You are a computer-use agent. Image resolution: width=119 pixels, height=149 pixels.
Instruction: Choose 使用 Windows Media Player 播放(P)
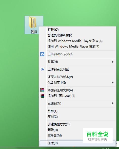click(77, 47)
